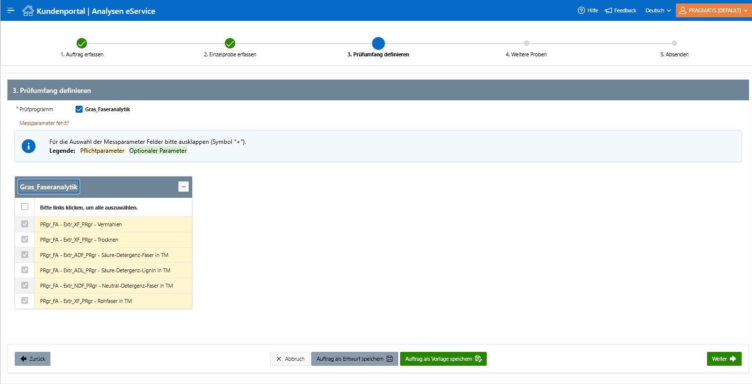Click the step 4 grey circle
This screenshot has width=752, height=384.
[x=526, y=43]
